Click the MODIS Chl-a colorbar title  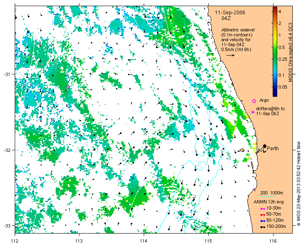click(x=290, y=52)
